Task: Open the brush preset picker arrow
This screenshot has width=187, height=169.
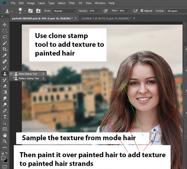Action: point(25,11)
